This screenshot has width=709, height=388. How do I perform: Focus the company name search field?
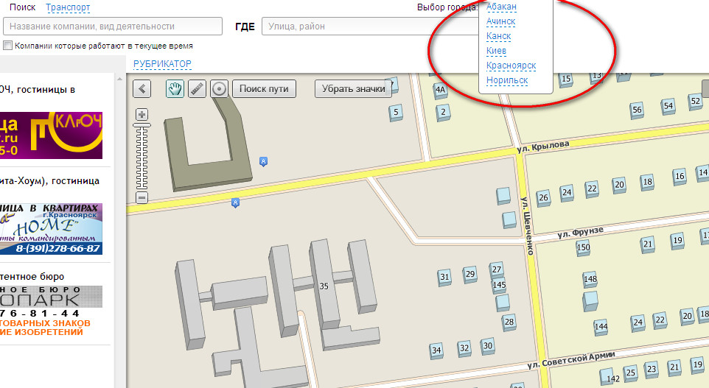(x=113, y=27)
